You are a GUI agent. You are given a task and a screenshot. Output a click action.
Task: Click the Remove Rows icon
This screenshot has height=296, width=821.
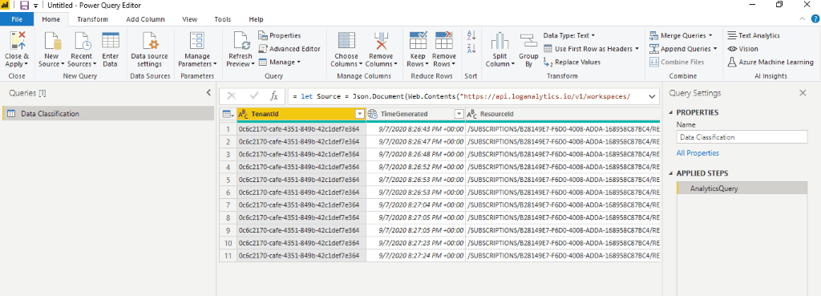tap(444, 41)
